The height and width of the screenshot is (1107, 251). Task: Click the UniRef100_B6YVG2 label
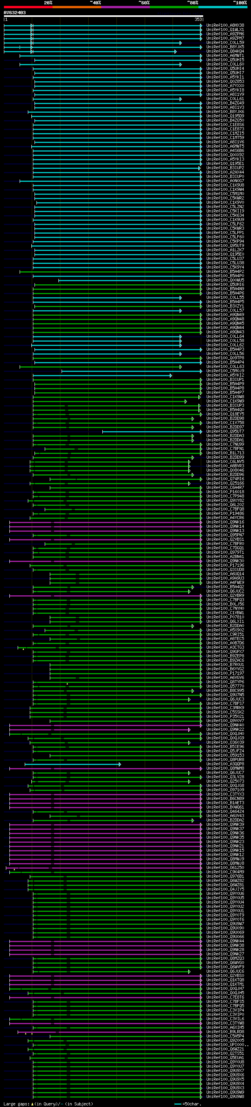(225, 669)
